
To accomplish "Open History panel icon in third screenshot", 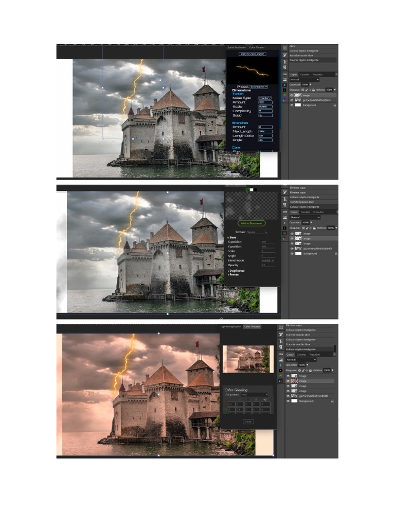I will coord(281,327).
